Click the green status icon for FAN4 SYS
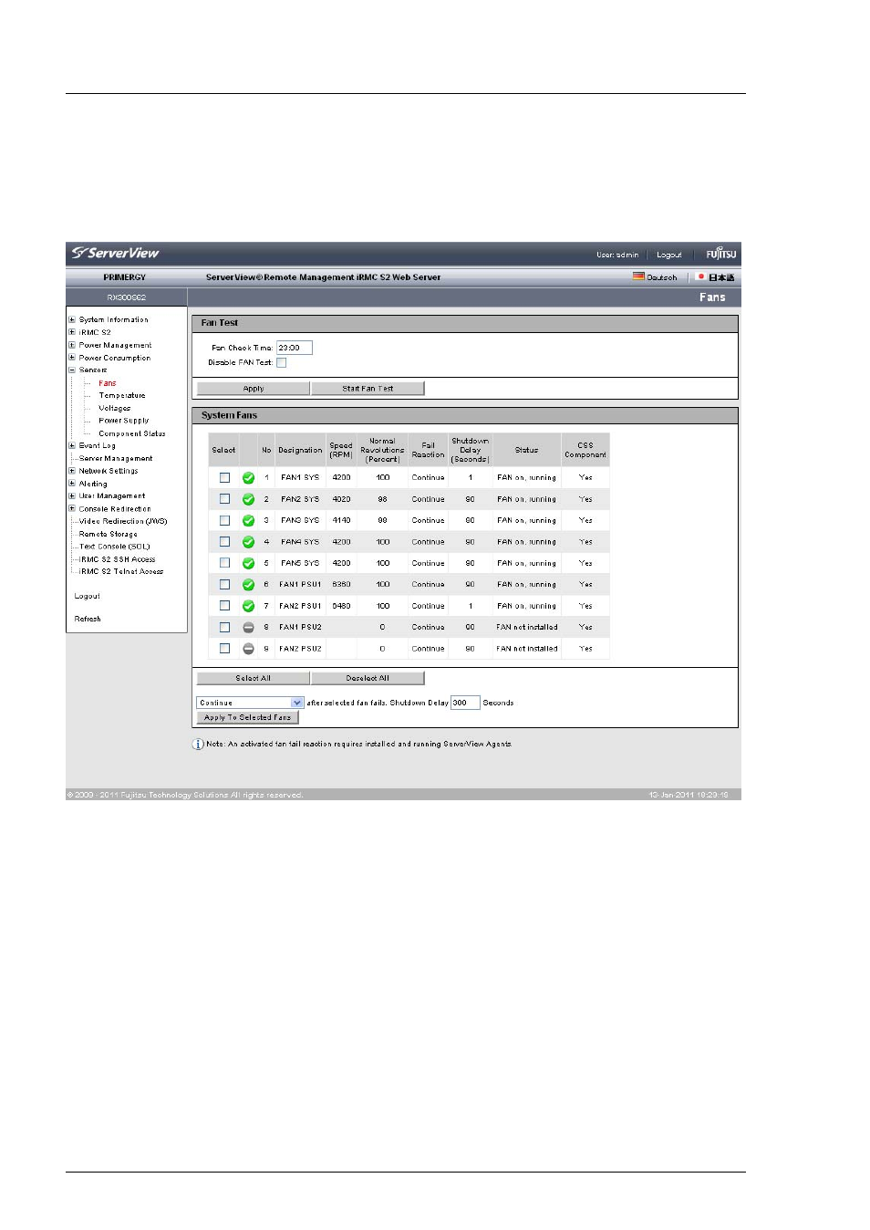 (248, 542)
